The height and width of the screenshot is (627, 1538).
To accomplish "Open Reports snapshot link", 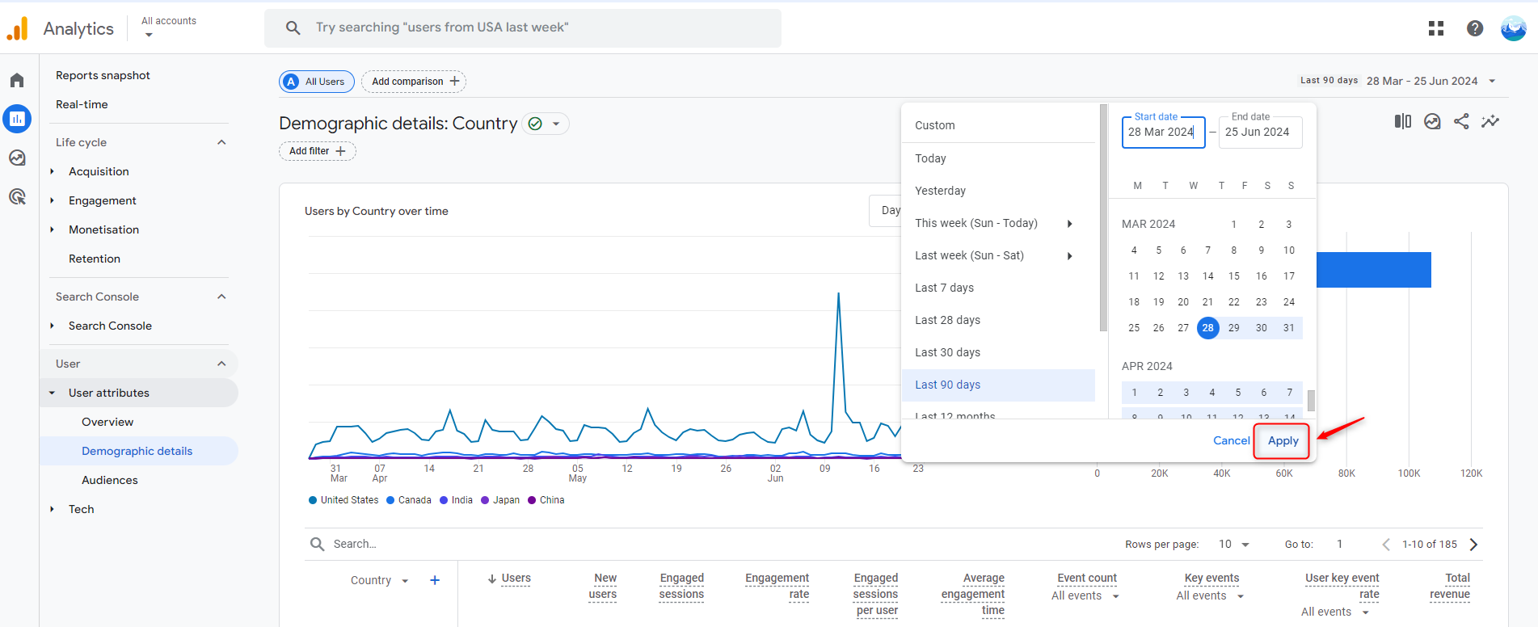I will (103, 75).
